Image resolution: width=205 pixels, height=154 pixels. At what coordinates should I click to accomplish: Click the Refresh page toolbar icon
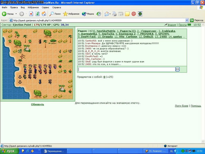click(37, 14)
